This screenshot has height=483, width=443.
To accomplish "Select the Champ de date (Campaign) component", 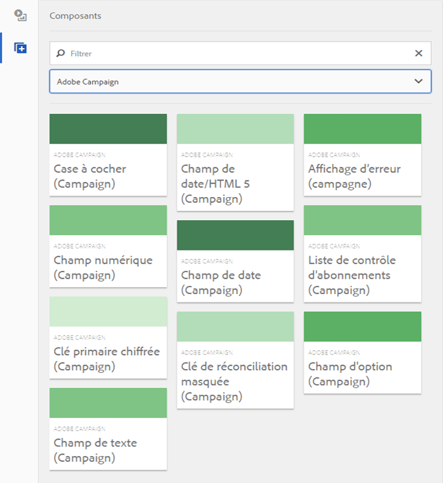I will 236,261.
